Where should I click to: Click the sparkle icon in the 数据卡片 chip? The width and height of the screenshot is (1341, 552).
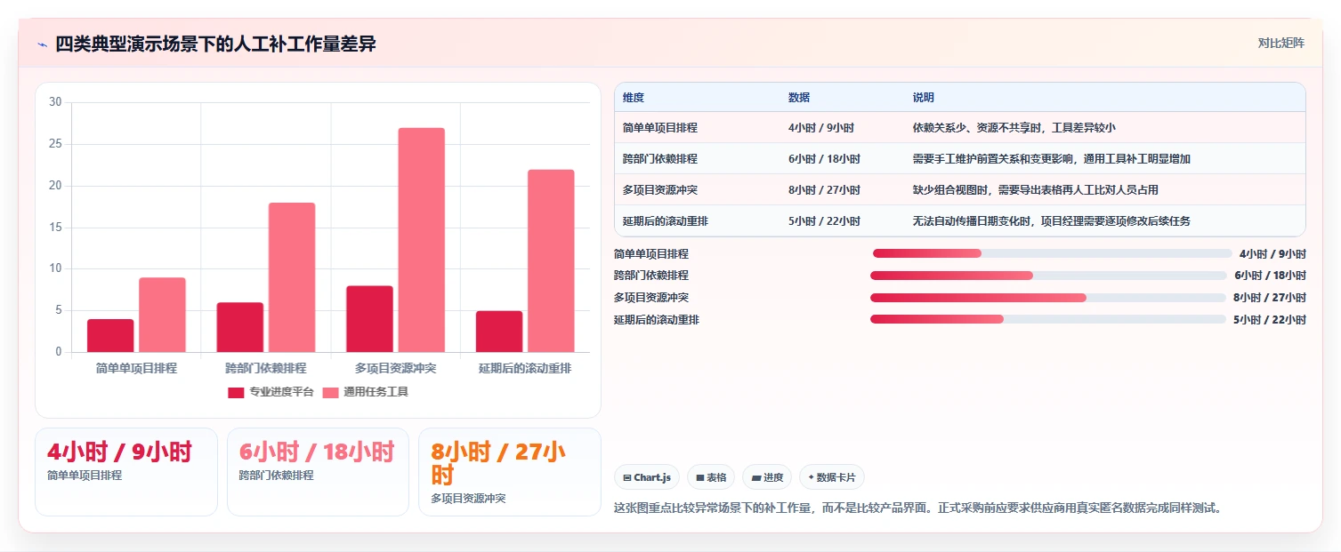tap(811, 477)
